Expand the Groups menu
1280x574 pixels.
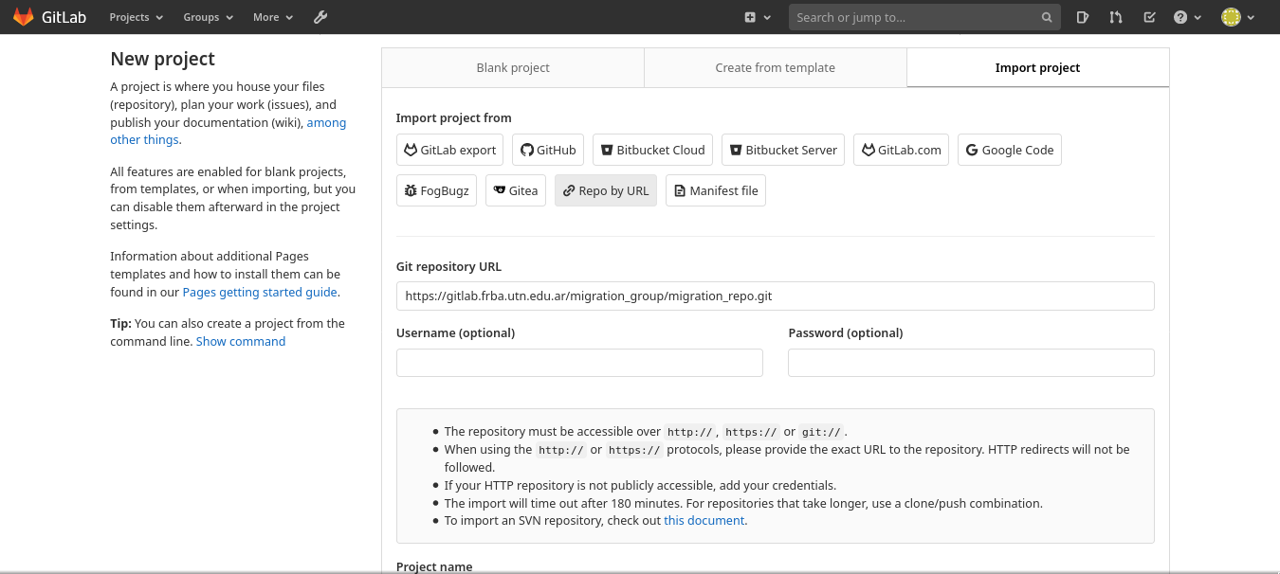[x=208, y=17]
